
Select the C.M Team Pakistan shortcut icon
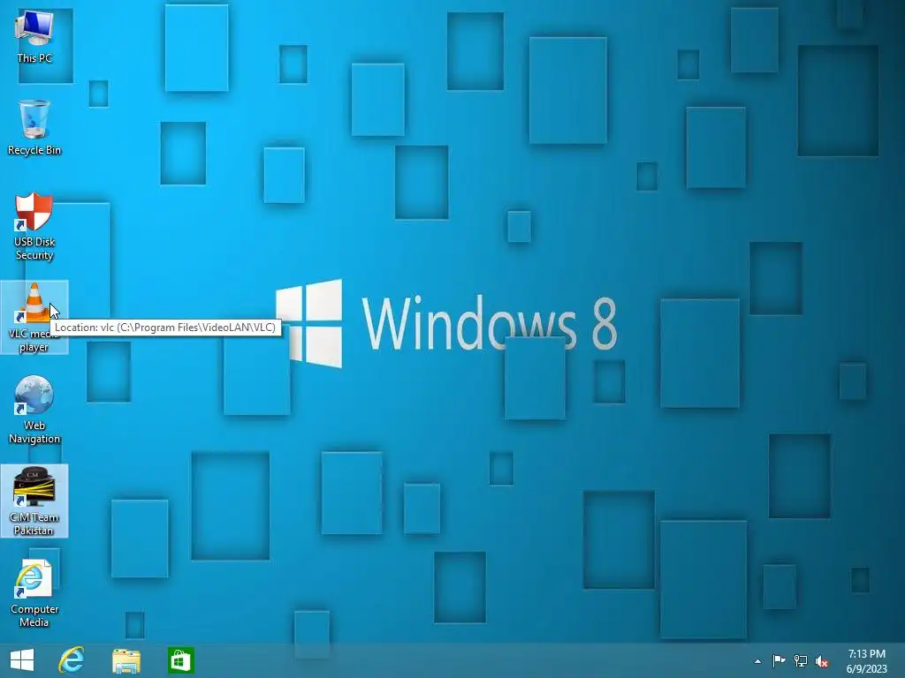34,487
